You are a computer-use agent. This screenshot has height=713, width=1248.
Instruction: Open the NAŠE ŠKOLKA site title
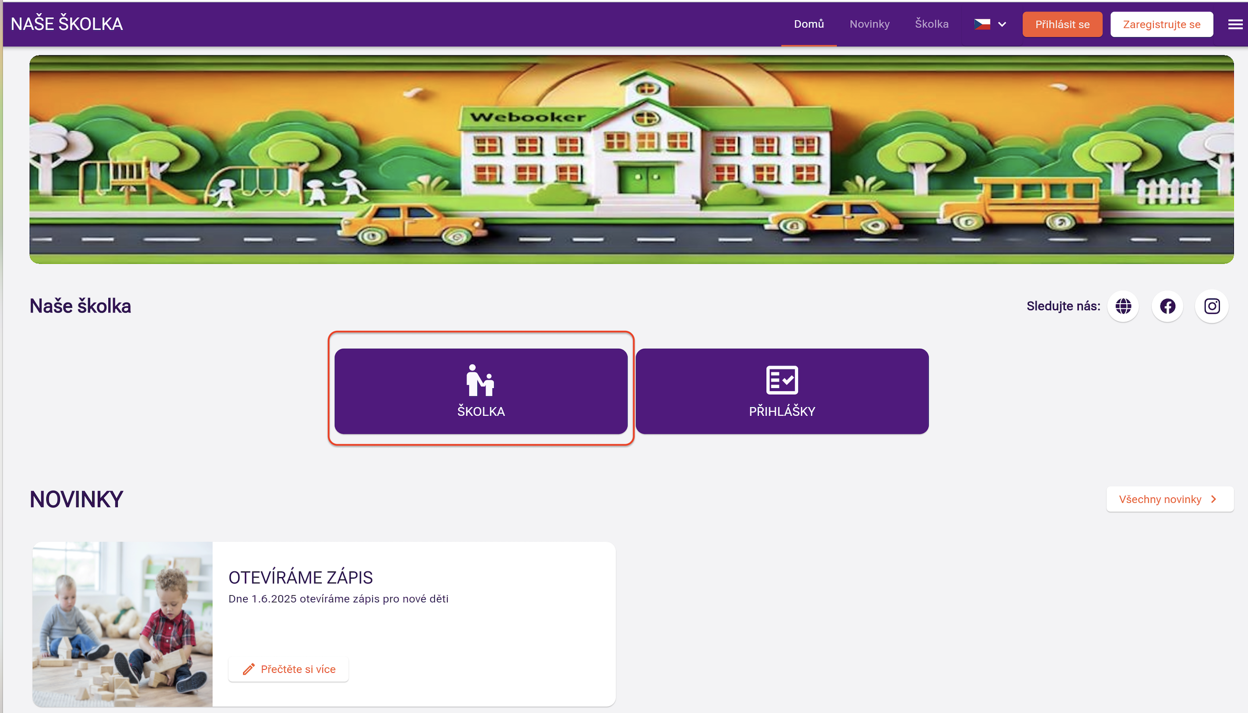pos(66,24)
